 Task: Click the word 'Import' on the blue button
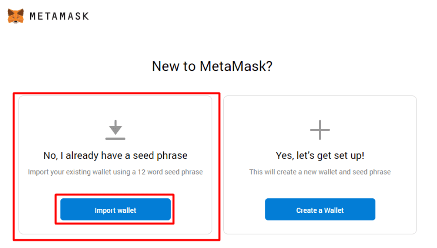coord(104,210)
